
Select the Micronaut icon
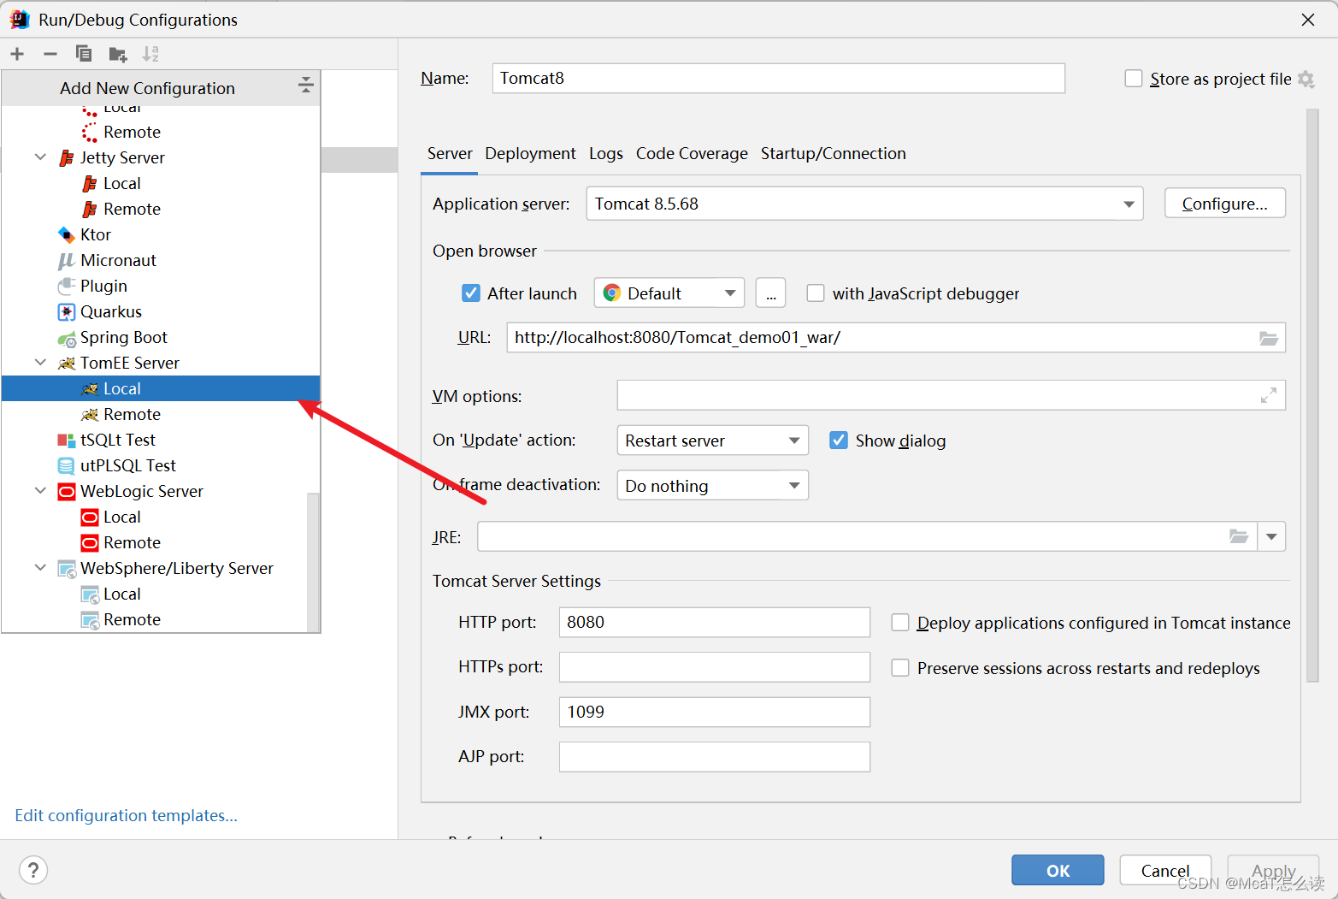pos(67,261)
